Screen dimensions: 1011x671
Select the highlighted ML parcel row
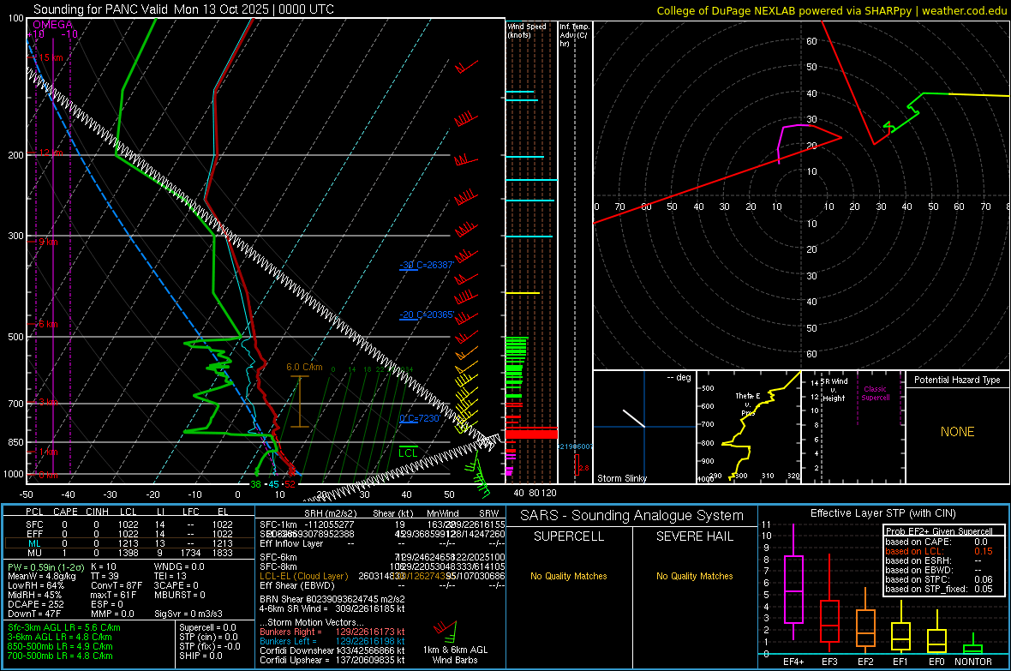[129, 543]
